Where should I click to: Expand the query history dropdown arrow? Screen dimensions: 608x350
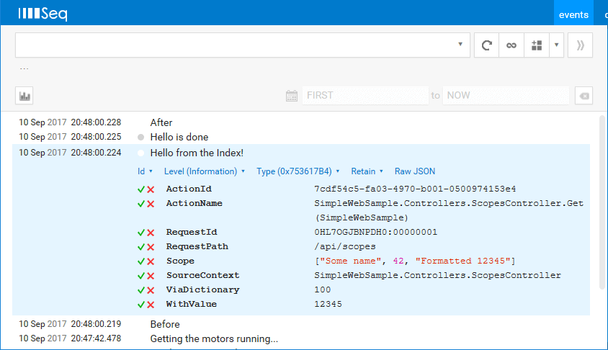click(460, 44)
